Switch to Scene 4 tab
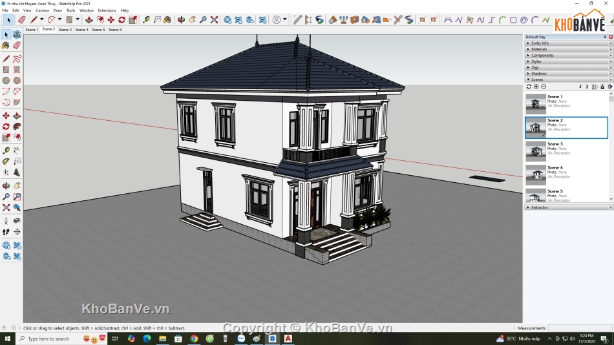This screenshot has width=614, height=345. tap(82, 29)
